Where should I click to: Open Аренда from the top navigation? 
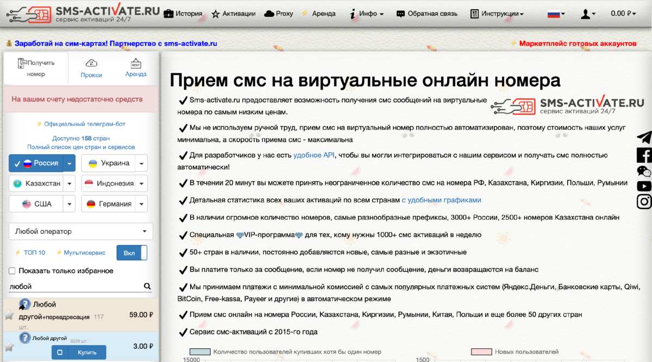pyautogui.click(x=318, y=14)
